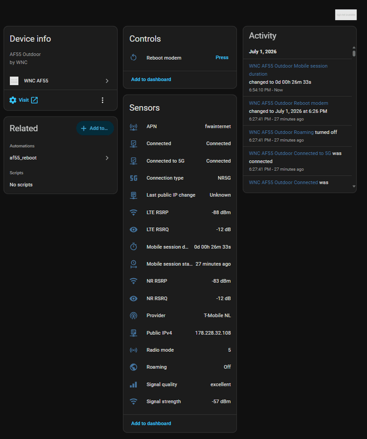
Task: Open WNC AF55 Outdoor Mobile session duration link
Action: click(288, 70)
